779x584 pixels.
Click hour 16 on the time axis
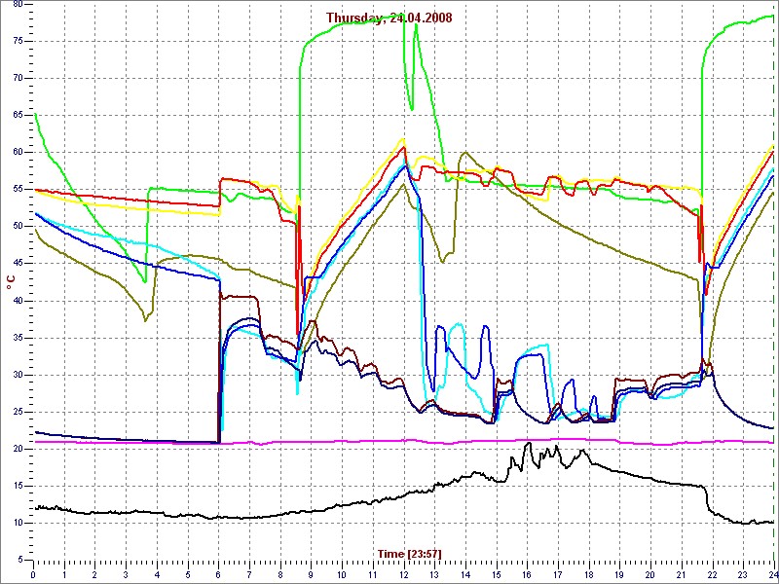[527, 576]
